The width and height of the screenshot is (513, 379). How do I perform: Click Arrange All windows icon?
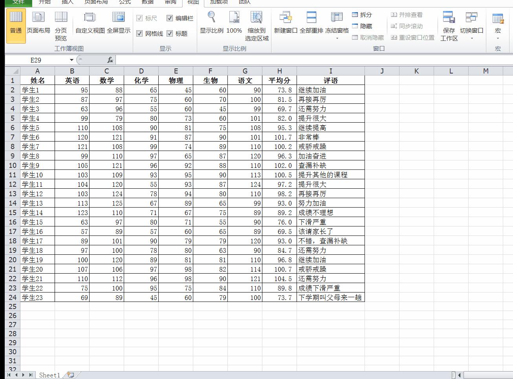pos(311,18)
